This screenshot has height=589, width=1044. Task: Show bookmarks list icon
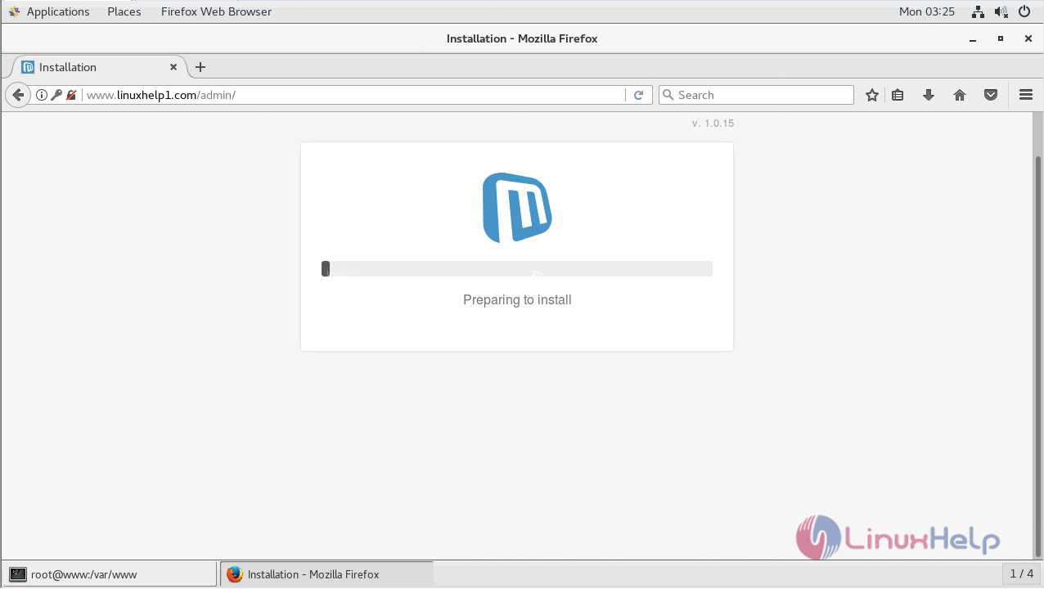[898, 95]
